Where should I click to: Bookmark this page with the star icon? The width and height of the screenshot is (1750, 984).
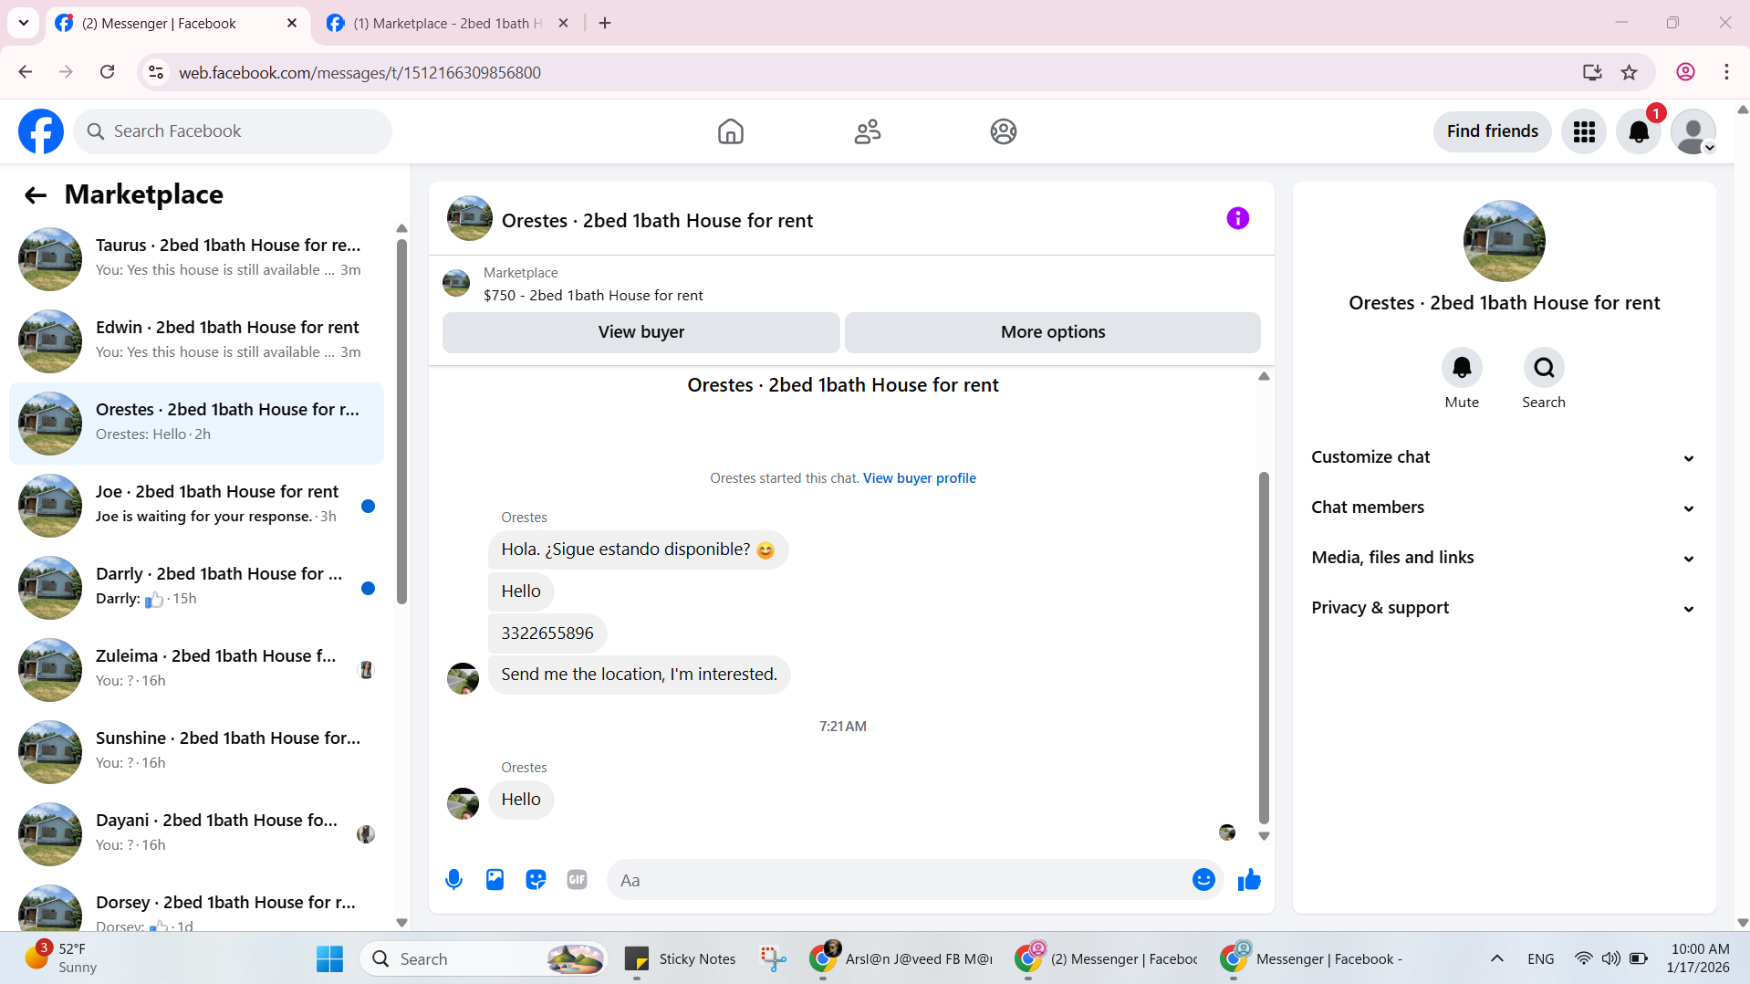(x=1629, y=72)
